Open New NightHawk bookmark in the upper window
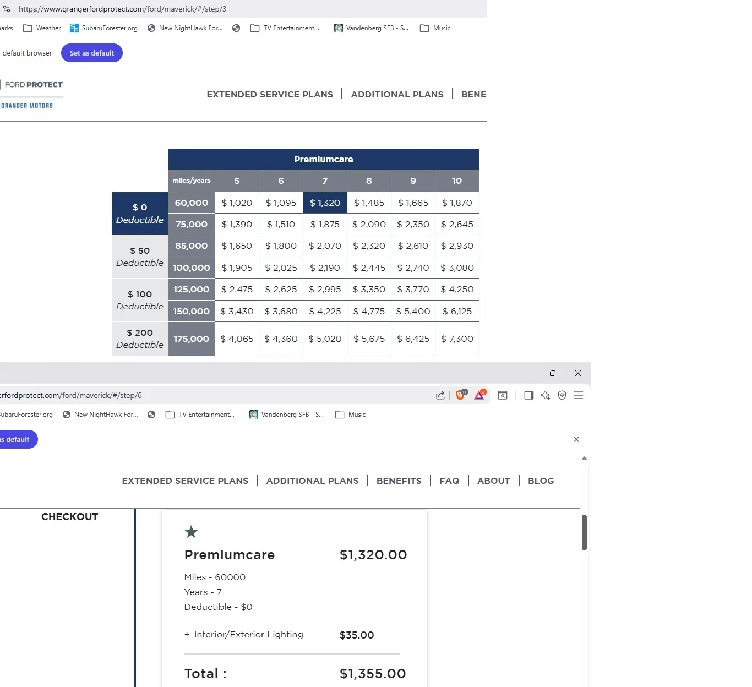Viewport: 752px width, 687px height. (185, 28)
